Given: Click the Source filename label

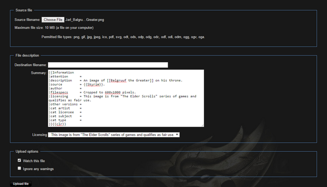Looking at the screenshot, I should (28, 20).
